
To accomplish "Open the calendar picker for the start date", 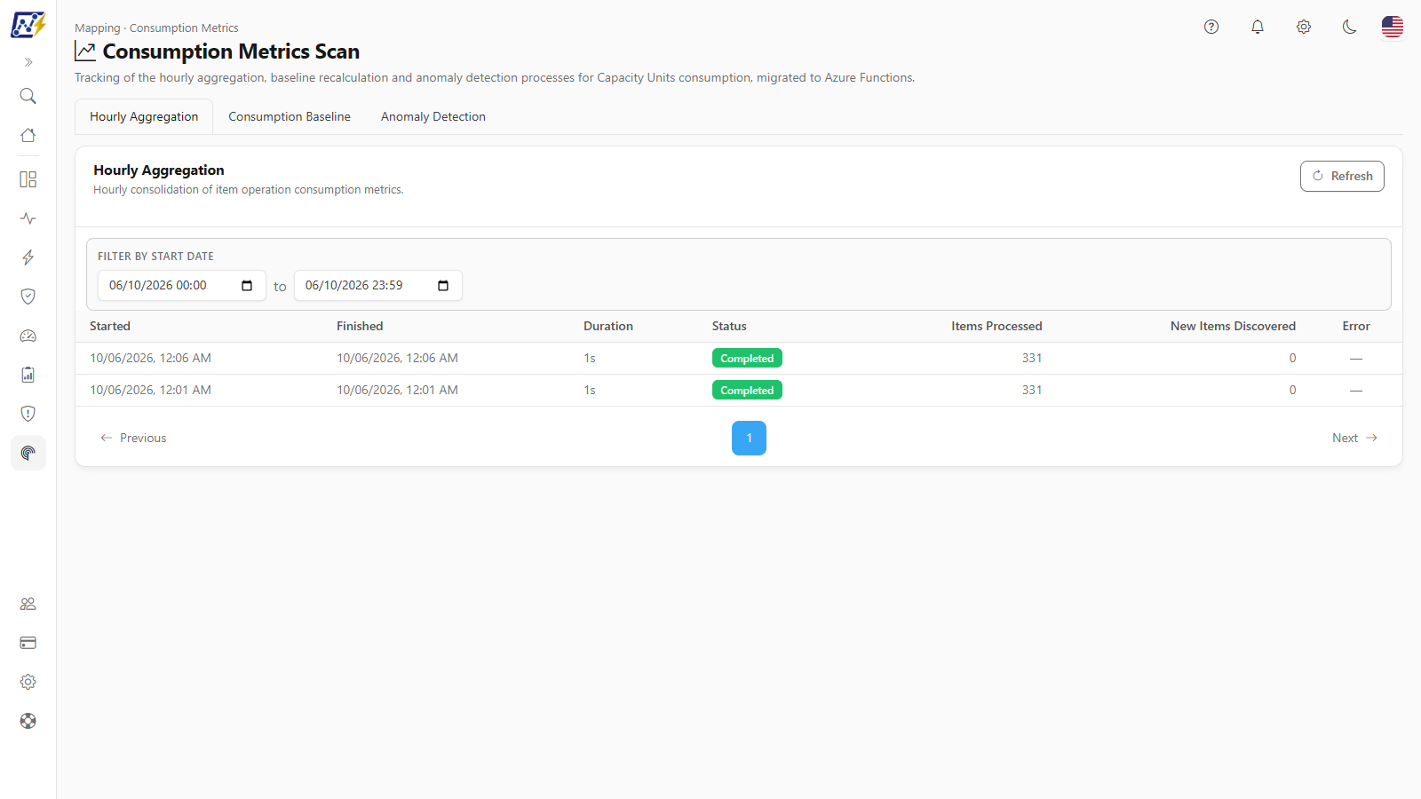I will coord(247,285).
